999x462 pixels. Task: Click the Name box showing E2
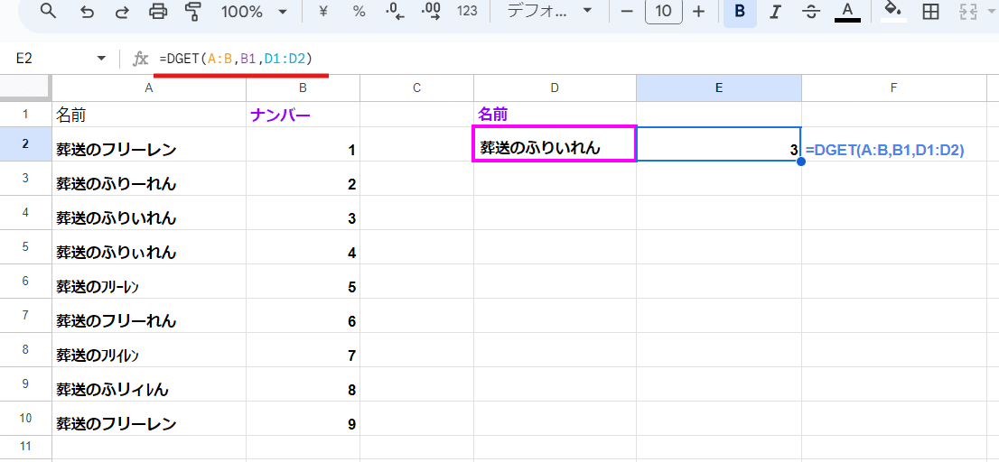click(54, 59)
